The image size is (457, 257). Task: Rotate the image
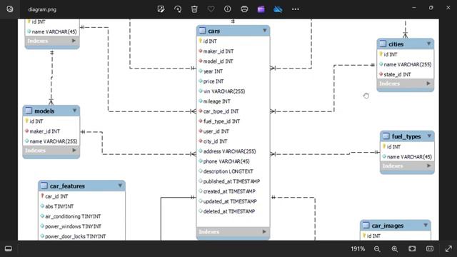178,9
